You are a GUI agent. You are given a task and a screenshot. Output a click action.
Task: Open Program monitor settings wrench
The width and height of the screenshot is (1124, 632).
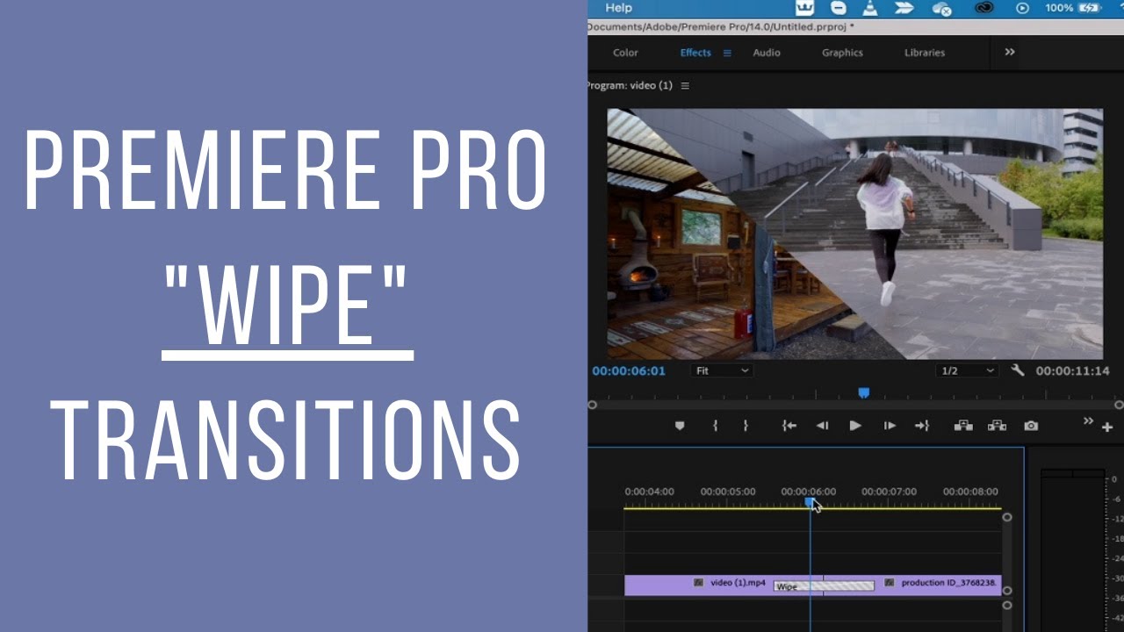click(x=1018, y=370)
